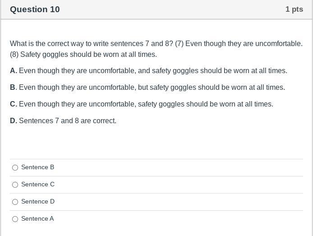313x236 pixels.
Task: Click the "Sentence A" answer label
Action: [37, 219]
